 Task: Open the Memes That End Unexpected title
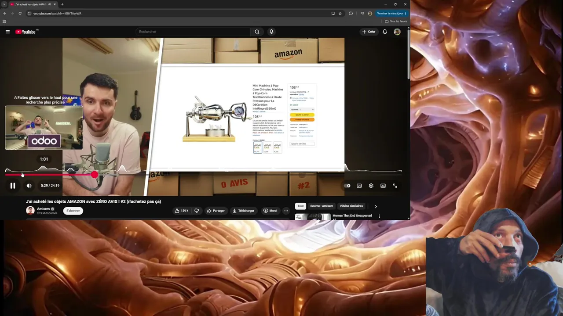pos(352,216)
